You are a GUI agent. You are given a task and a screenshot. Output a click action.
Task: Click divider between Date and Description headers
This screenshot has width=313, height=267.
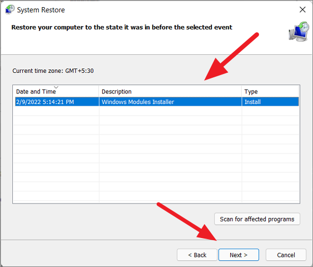click(99, 91)
